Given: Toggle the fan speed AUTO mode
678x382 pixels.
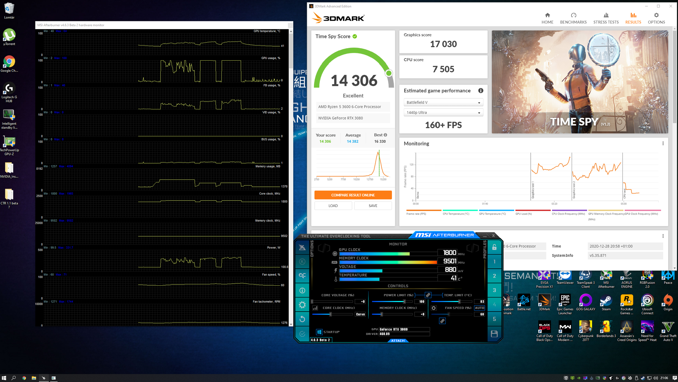Looking at the screenshot, I should pyautogui.click(x=479, y=308).
